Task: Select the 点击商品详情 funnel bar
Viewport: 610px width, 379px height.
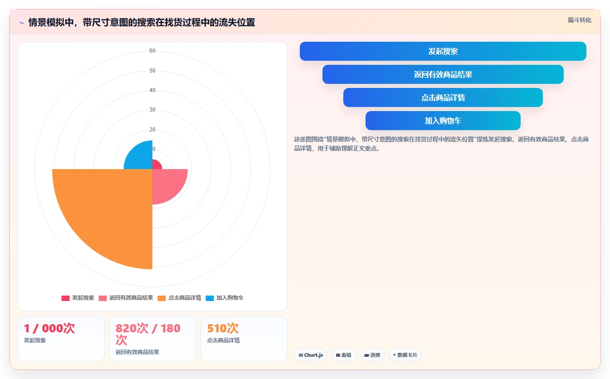Action: pos(443,97)
